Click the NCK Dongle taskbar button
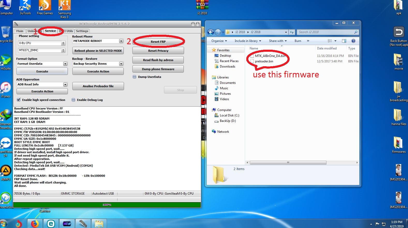The image size is (408, 228). click(83, 224)
